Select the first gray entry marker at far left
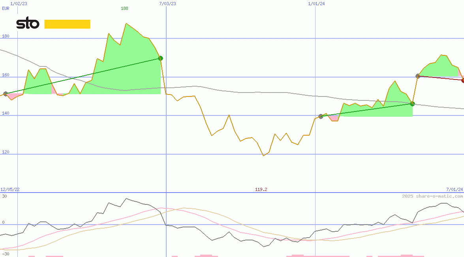This screenshot has width=464, height=257. [x=6, y=94]
